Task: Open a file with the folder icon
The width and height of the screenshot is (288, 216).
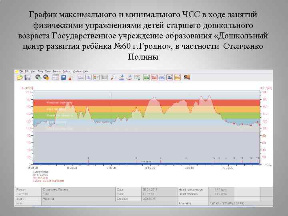Action: pyautogui.click(x=20, y=77)
